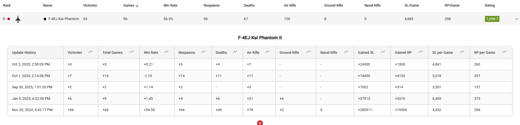
Task: Open the RP per Game chart icon
Action: click(x=504, y=52)
